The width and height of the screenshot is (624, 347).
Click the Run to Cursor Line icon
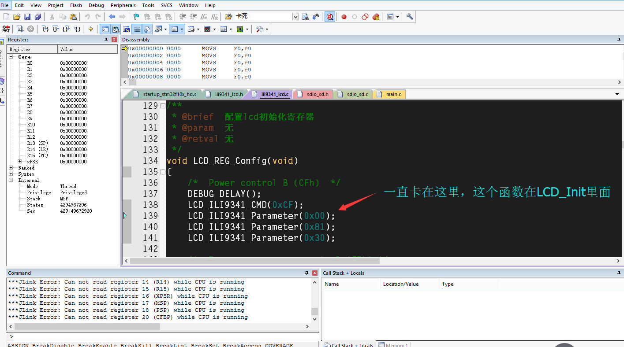point(77,29)
